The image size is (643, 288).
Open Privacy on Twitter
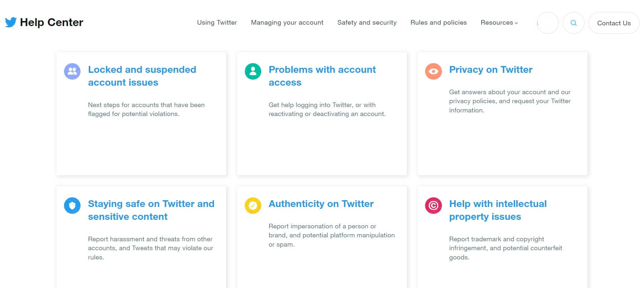tap(491, 70)
